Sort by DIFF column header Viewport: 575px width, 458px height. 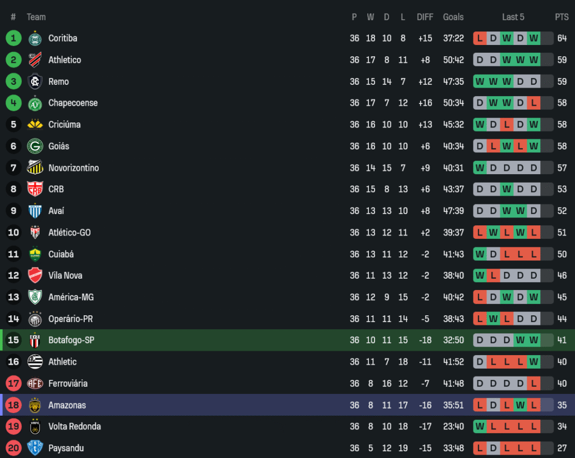point(425,17)
